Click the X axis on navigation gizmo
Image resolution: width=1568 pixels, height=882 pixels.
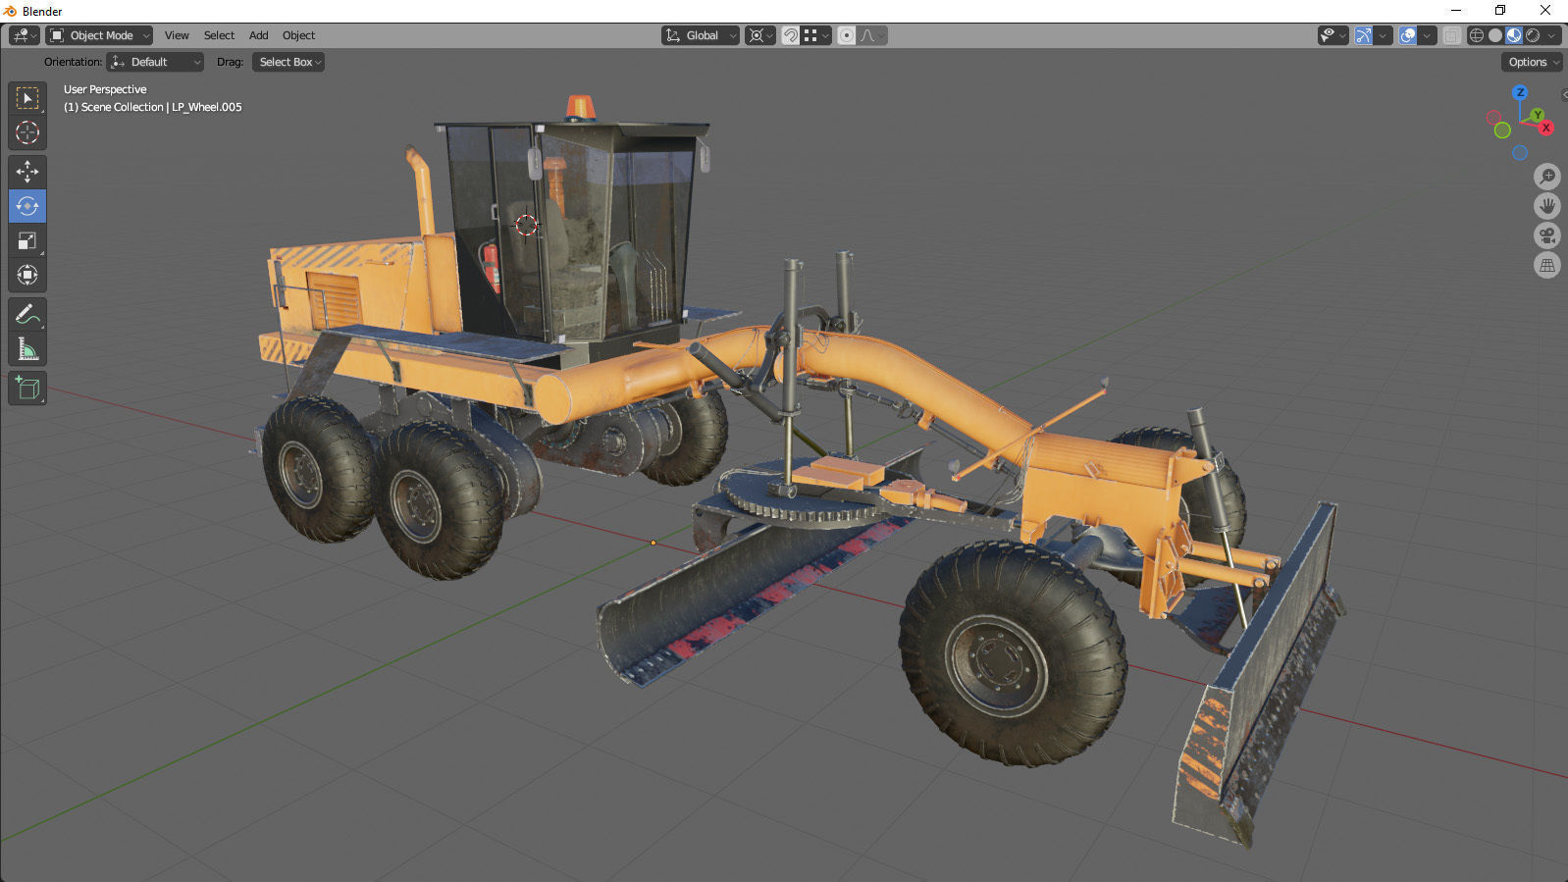(1545, 128)
